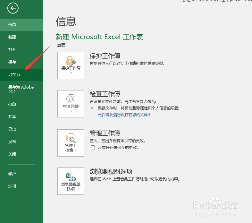
Task: Click the 管理工作簿 section heading
Action: click(105, 133)
